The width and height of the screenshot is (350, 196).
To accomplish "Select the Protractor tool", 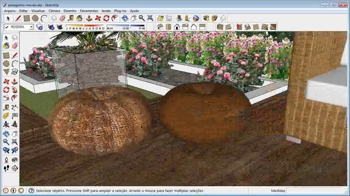I will tap(6, 116).
